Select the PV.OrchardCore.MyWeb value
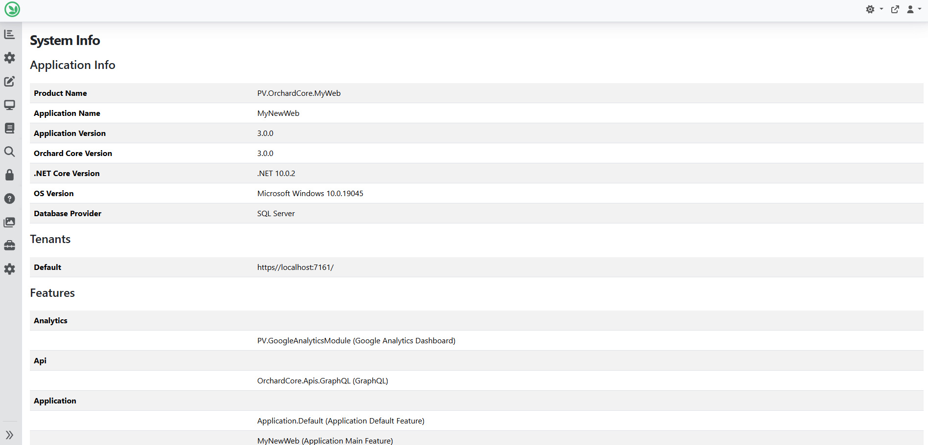 299,93
